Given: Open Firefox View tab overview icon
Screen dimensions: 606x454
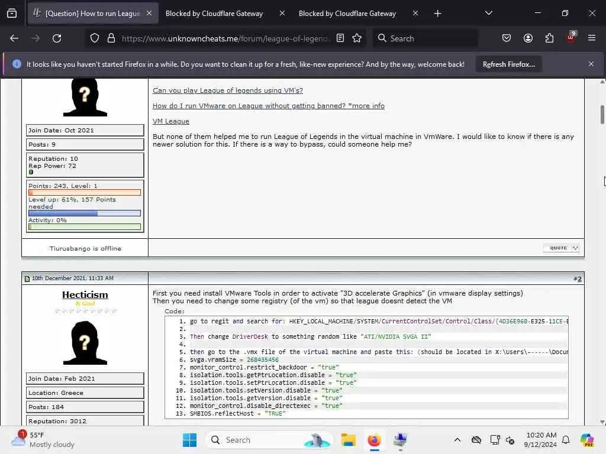Looking at the screenshot, I should pos(12,14).
